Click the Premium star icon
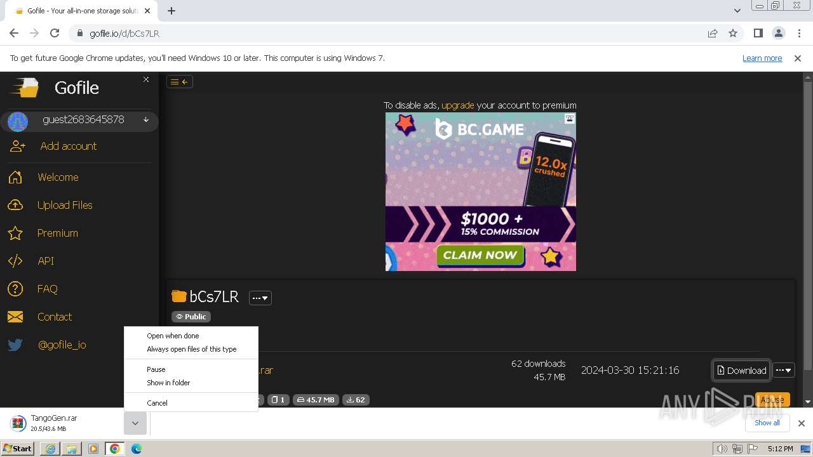This screenshot has height=457, width=813. tap(15, 233)
